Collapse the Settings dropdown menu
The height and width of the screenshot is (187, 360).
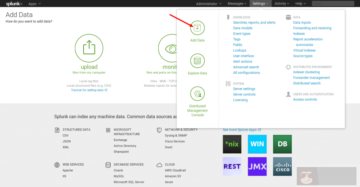261,4
